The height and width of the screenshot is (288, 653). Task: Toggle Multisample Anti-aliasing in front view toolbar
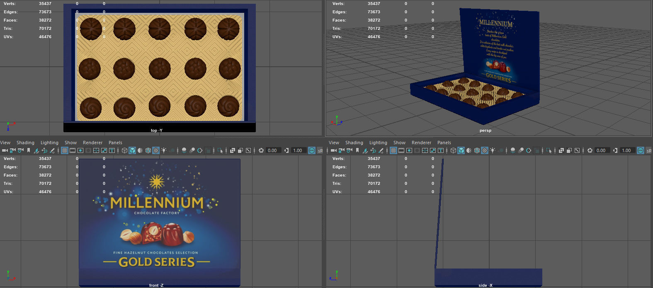coord(200,150)
